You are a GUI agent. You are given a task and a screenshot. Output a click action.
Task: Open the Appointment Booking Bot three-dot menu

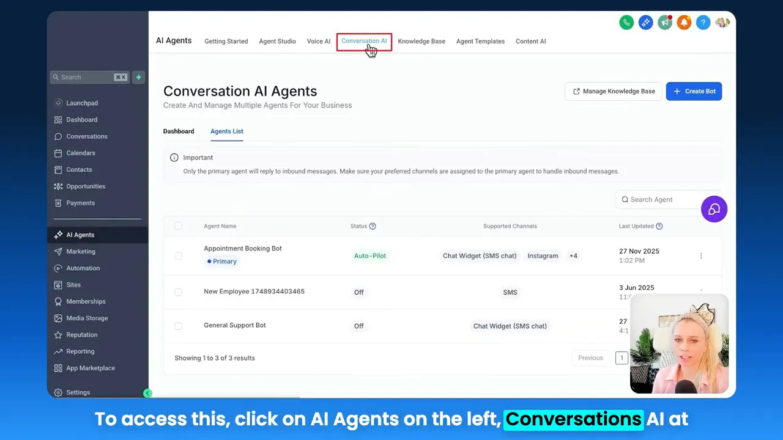(701, 256)
